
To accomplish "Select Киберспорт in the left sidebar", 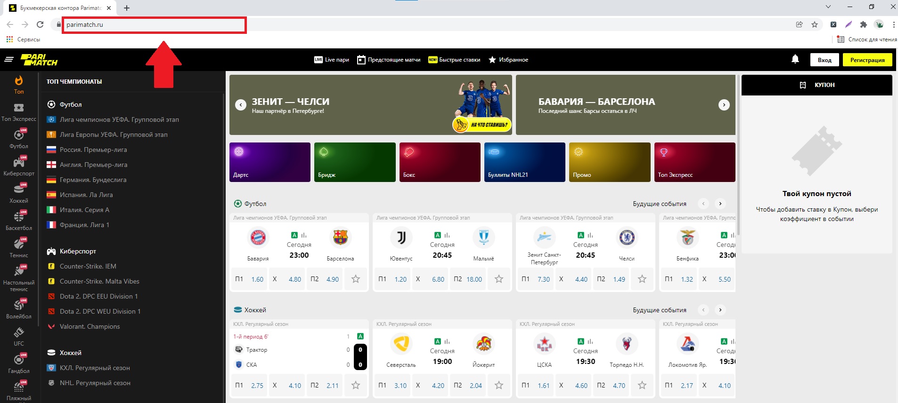I will click(x=19, y=167).
